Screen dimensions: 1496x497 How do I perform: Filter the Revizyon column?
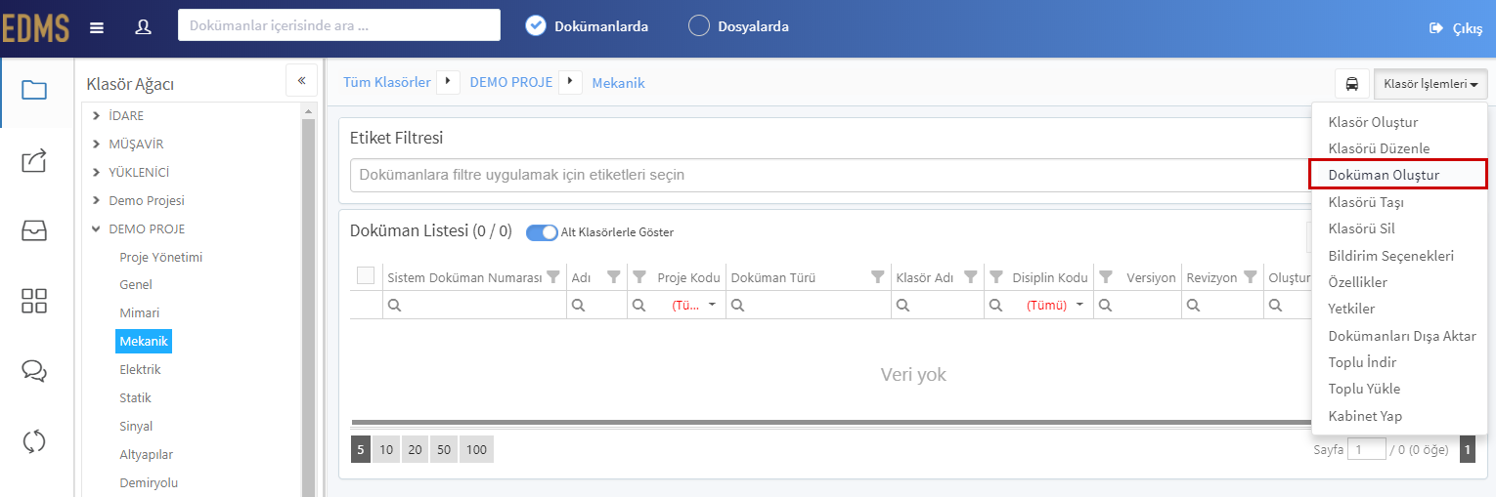[1249, 277]
